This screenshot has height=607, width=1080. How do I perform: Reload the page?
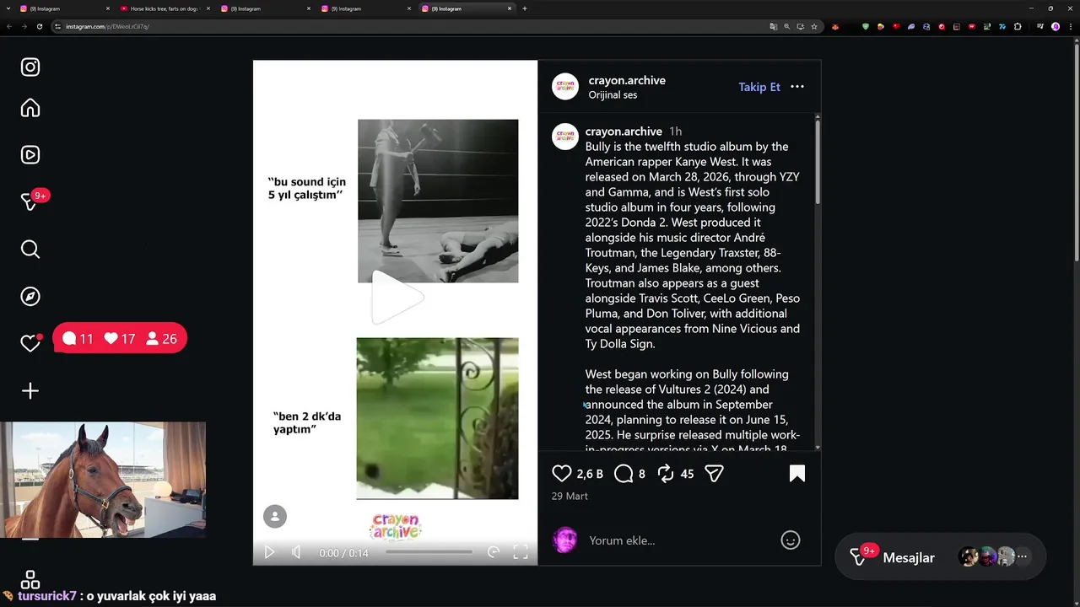click(x=39, y=26)
